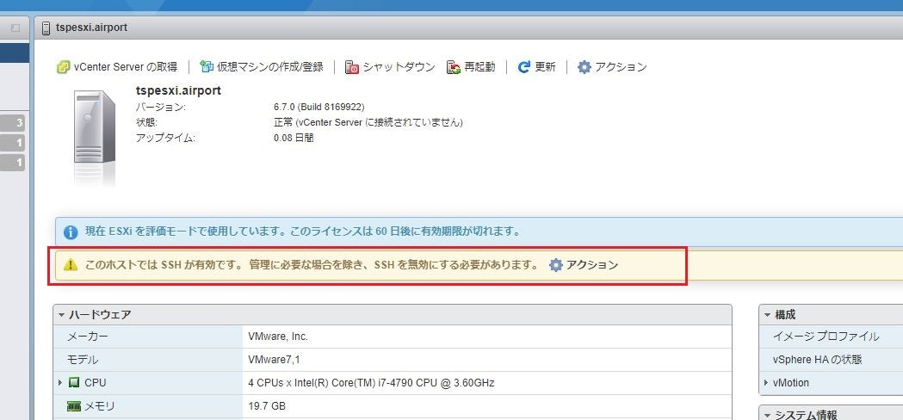
Task: Click the アップタイム value 0.08 日間
Action: (x=294, y=139)
